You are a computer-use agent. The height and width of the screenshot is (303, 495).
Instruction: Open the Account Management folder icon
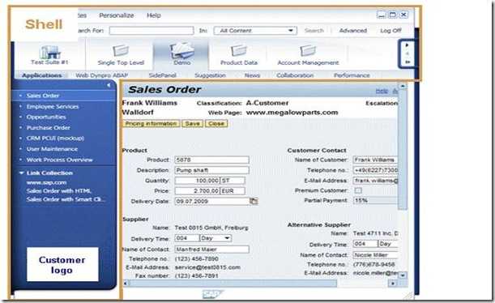coord(308,50)
